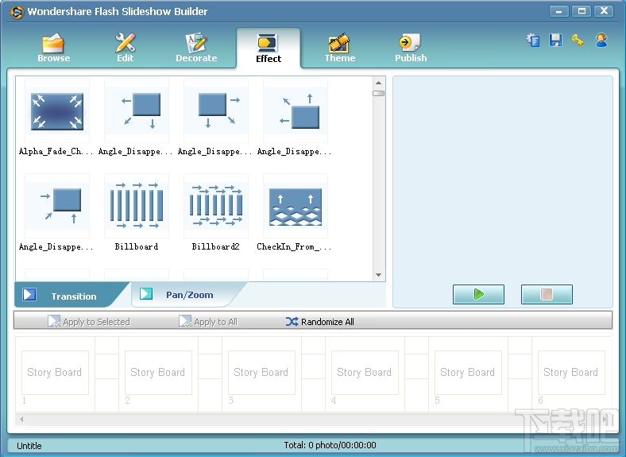The image size is (626, 457).
Task: Go to the Theme tab
Action: click(339, 48)
